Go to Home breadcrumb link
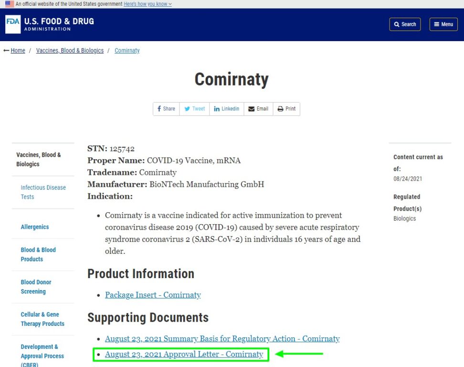Viewport: 464px width, 367px height. (x=18, y=51)
